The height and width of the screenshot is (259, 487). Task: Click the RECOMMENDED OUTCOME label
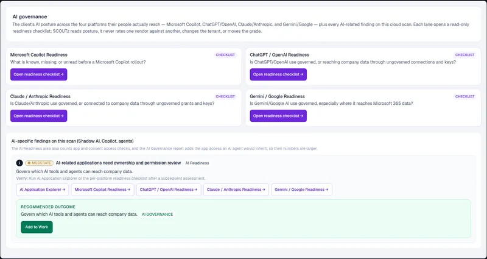click(x=48, y=207)
